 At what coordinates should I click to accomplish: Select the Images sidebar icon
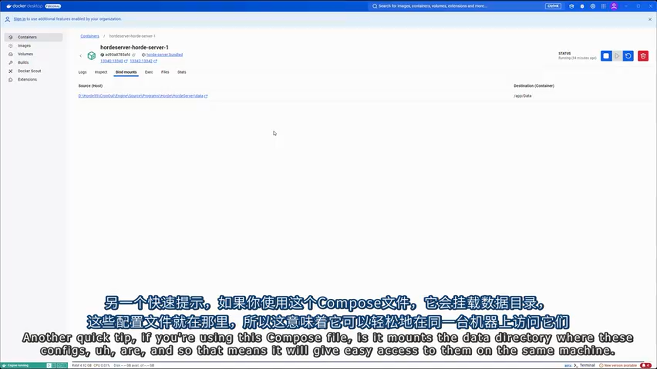pos(24,46)
